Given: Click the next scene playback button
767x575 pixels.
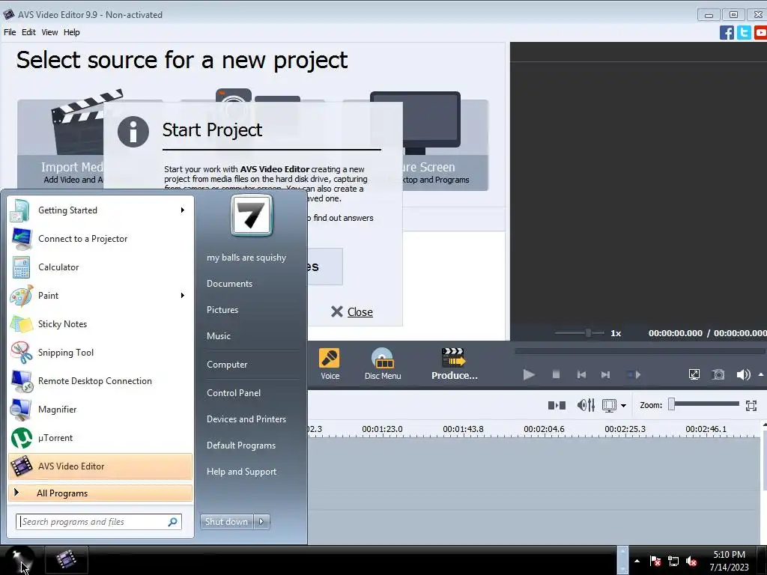Looking at the screenshot, I should click(634, 375).
